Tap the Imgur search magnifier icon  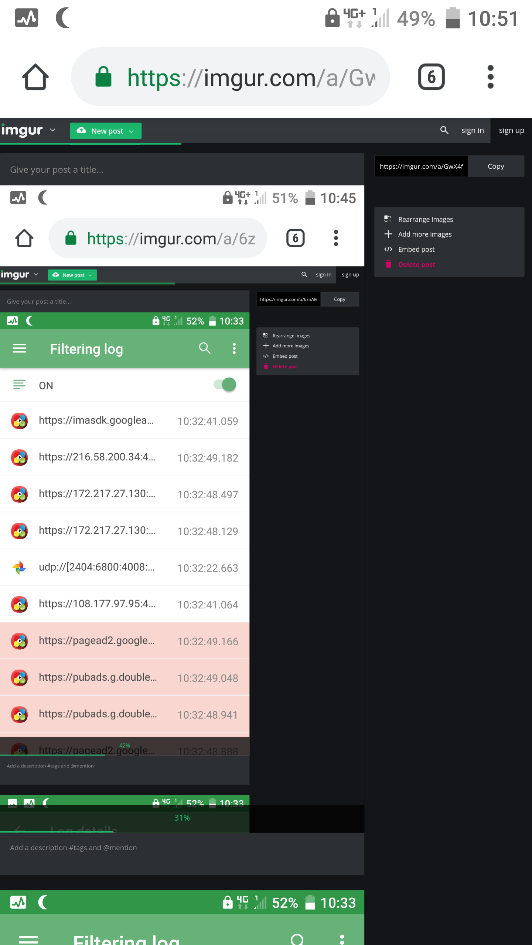[x=444, y=130]
